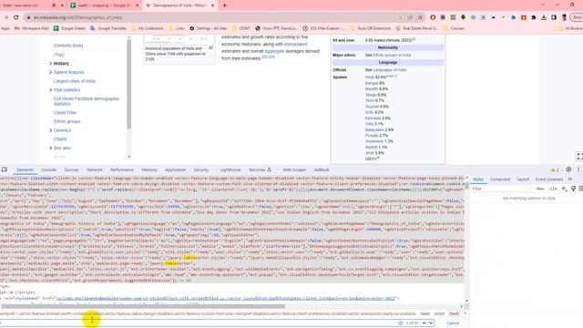This screenshot has height=328, width=583.
Task: Open the red Opera-style extension icon
Action: click(x=433, y=17)
